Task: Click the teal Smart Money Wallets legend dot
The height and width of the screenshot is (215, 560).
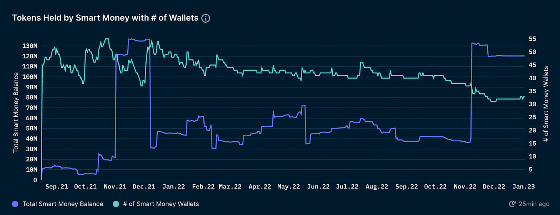Action: 116,204
